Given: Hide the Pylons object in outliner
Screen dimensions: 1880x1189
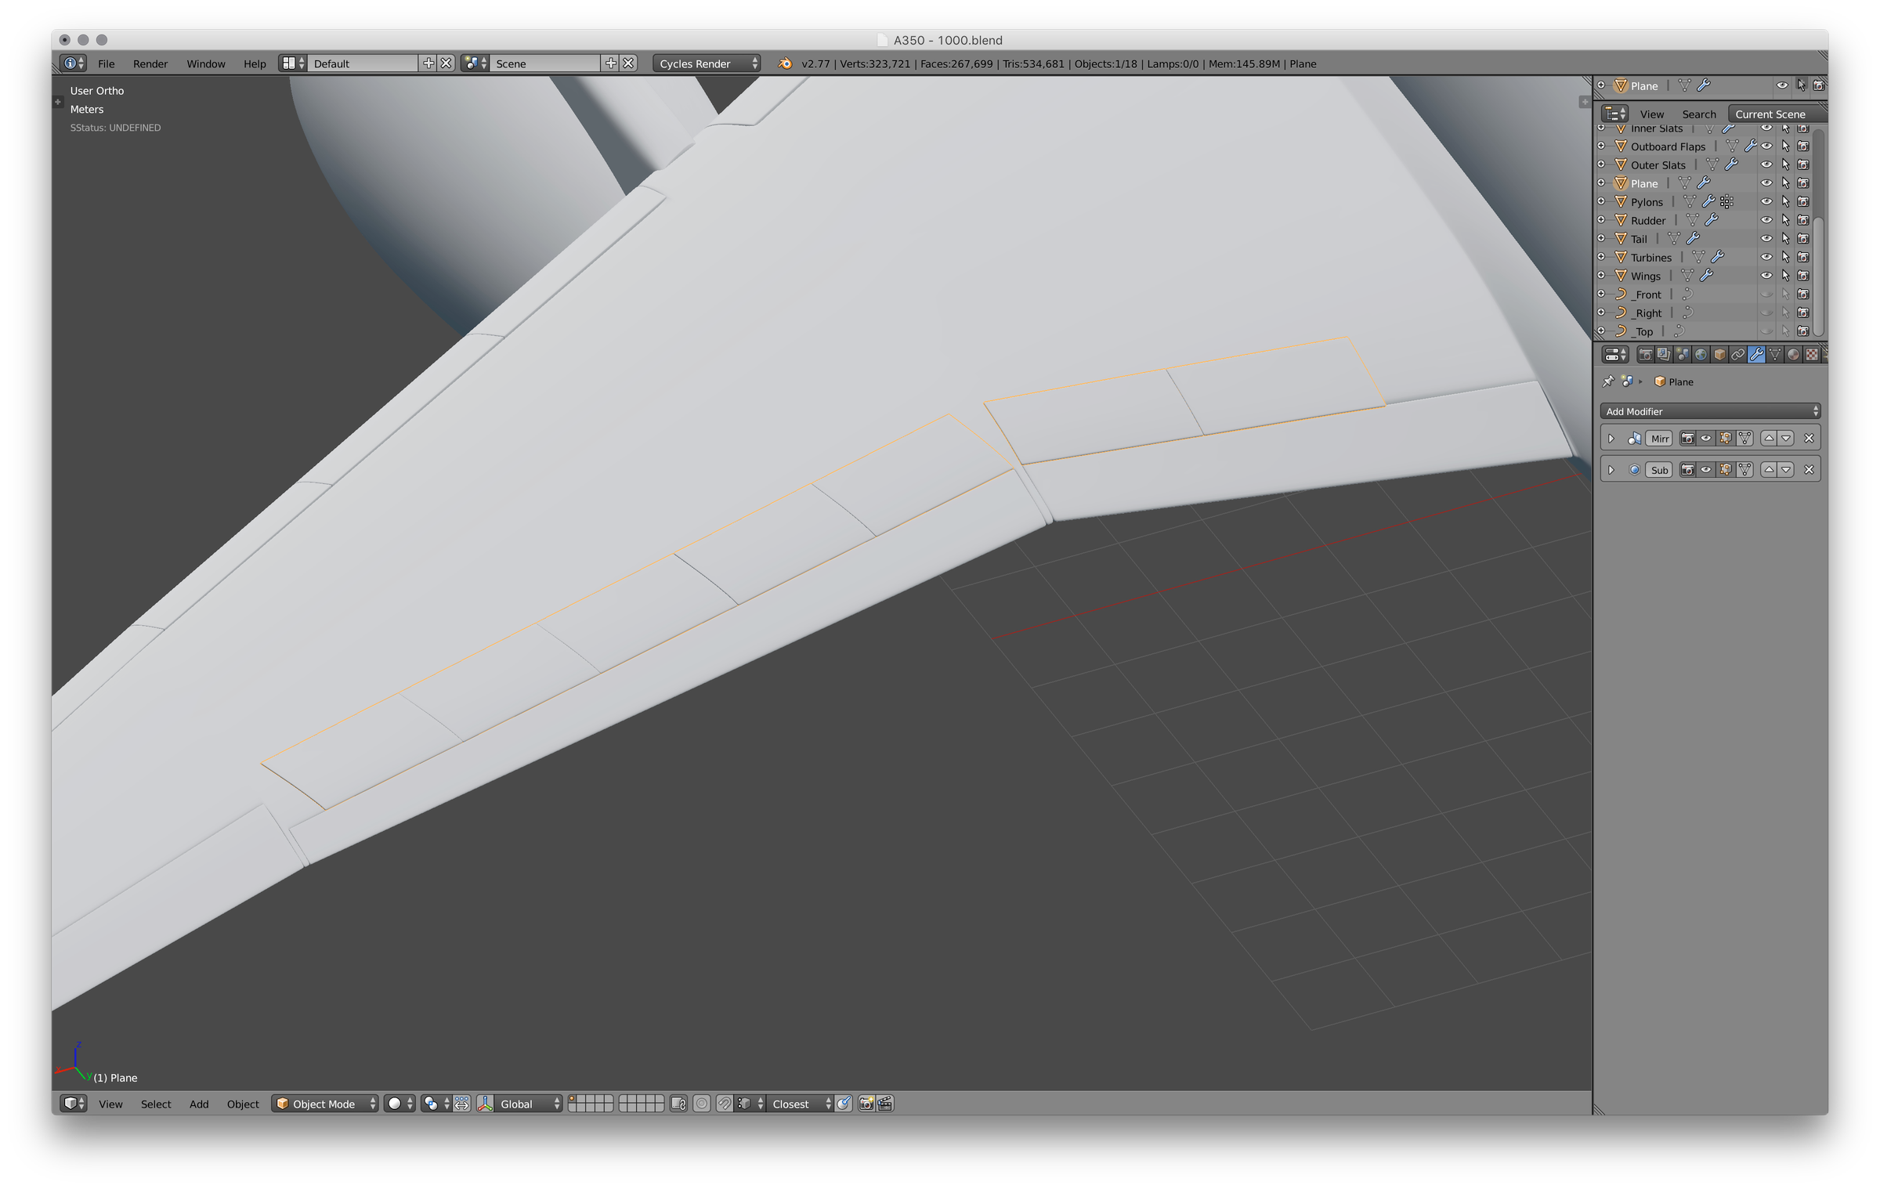Looking at the screenshot, I should tap(1766, 202).
